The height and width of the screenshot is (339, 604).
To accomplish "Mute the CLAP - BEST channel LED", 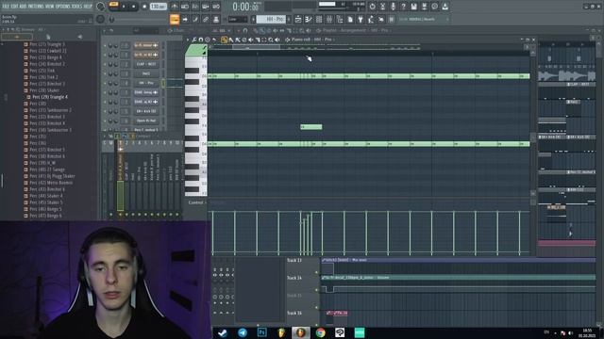I will 105,65.
